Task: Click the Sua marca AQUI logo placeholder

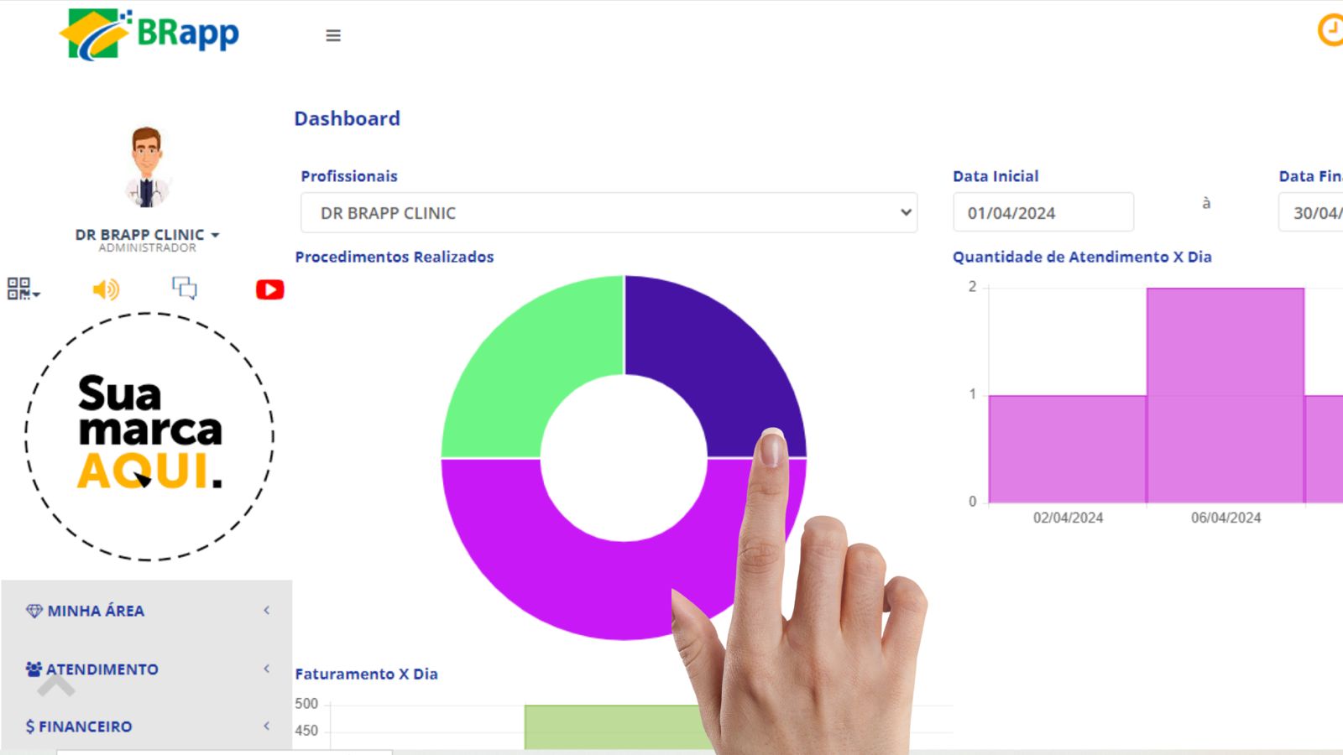Action: point(149,435)
